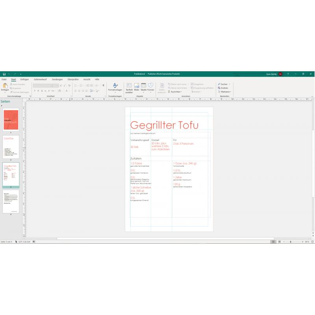Select the page 4 thumbnail
315x315 pixels.
click(11, 201)
